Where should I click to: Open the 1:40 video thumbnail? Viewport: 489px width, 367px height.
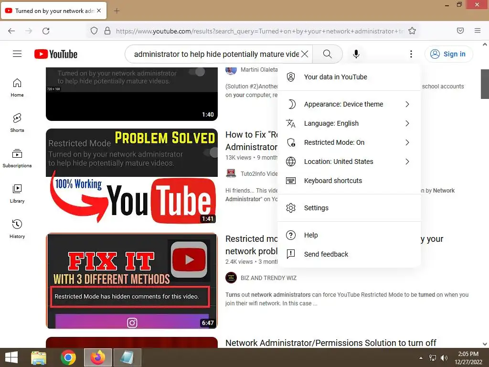click(132, 94)
